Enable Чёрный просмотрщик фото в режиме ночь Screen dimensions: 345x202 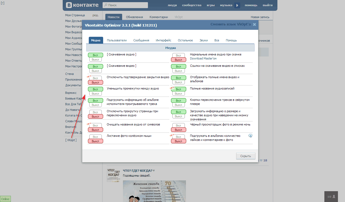click(x=178, y=125)
